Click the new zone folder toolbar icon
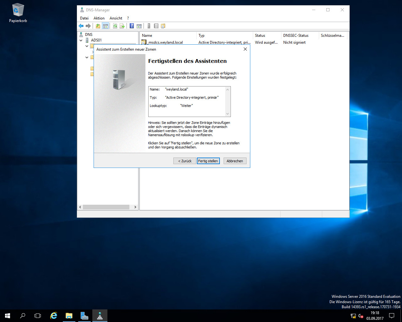 coord(163,26)
